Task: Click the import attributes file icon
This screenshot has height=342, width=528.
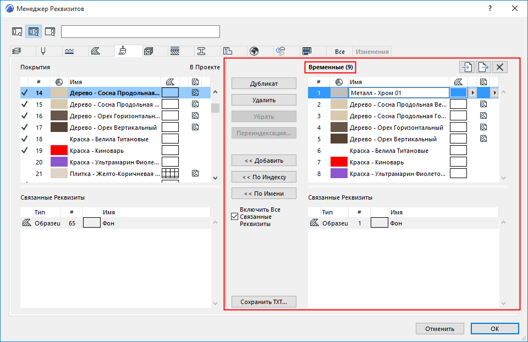Action: pos(467,67)
